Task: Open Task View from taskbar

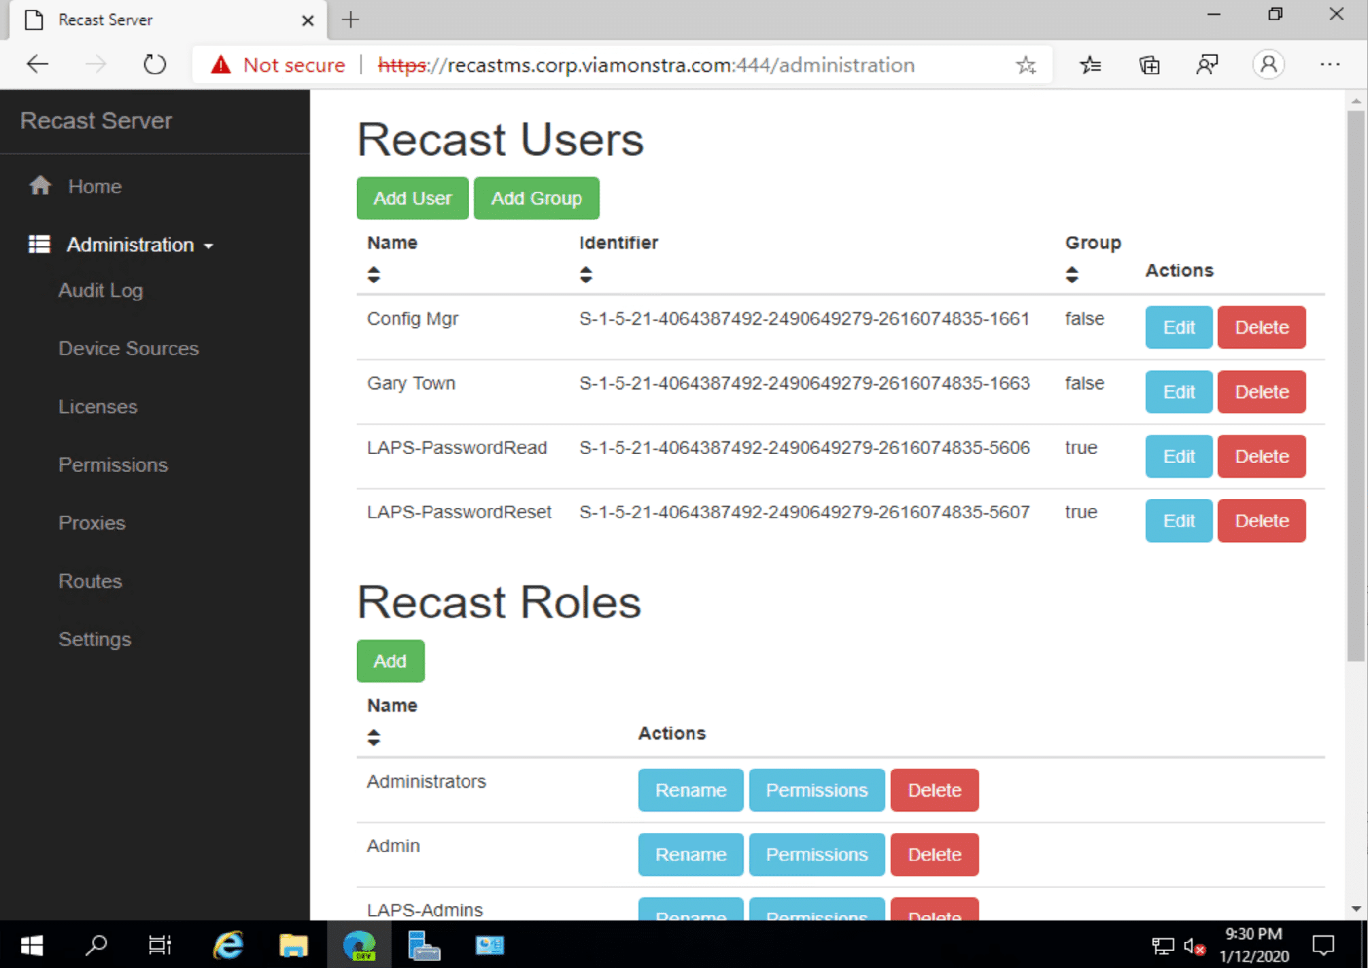Action: 160,945
